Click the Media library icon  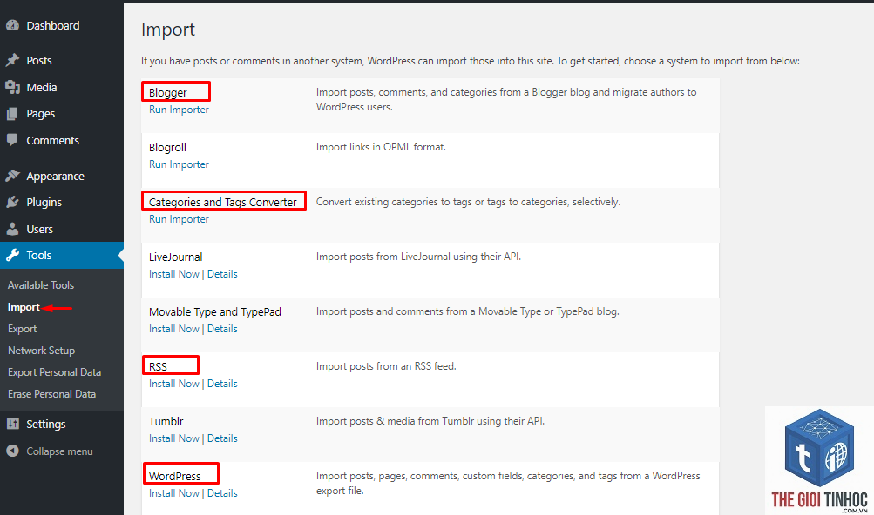coord(12,87)
